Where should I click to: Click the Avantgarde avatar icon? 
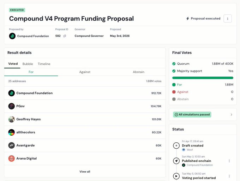pos(12,146)
